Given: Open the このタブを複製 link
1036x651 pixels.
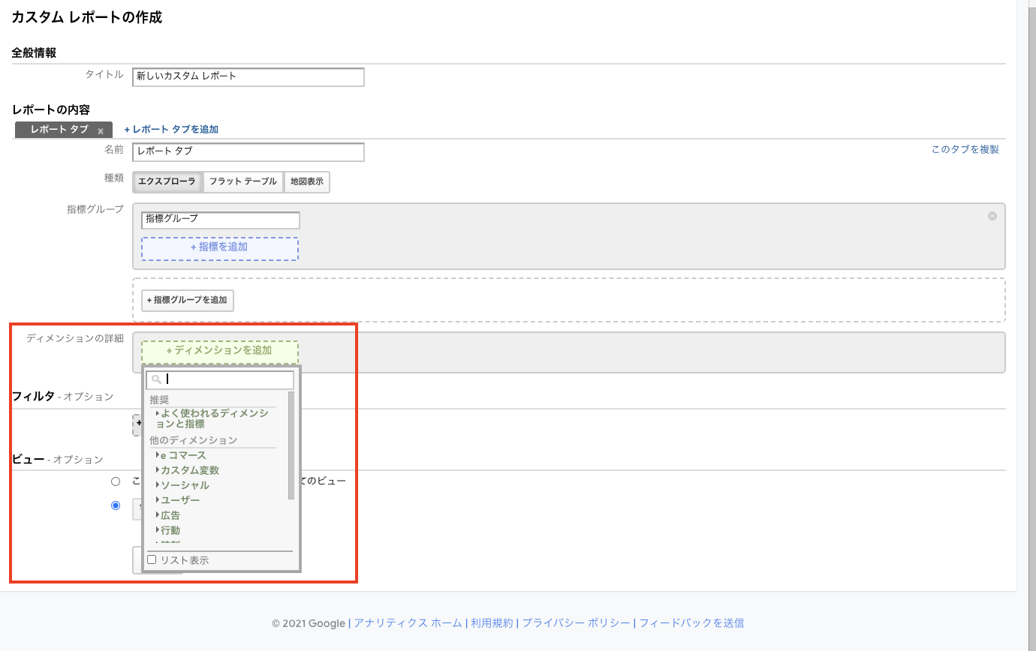Looking at the screenshot, I should pyautogui.click(x=965, y=149).
